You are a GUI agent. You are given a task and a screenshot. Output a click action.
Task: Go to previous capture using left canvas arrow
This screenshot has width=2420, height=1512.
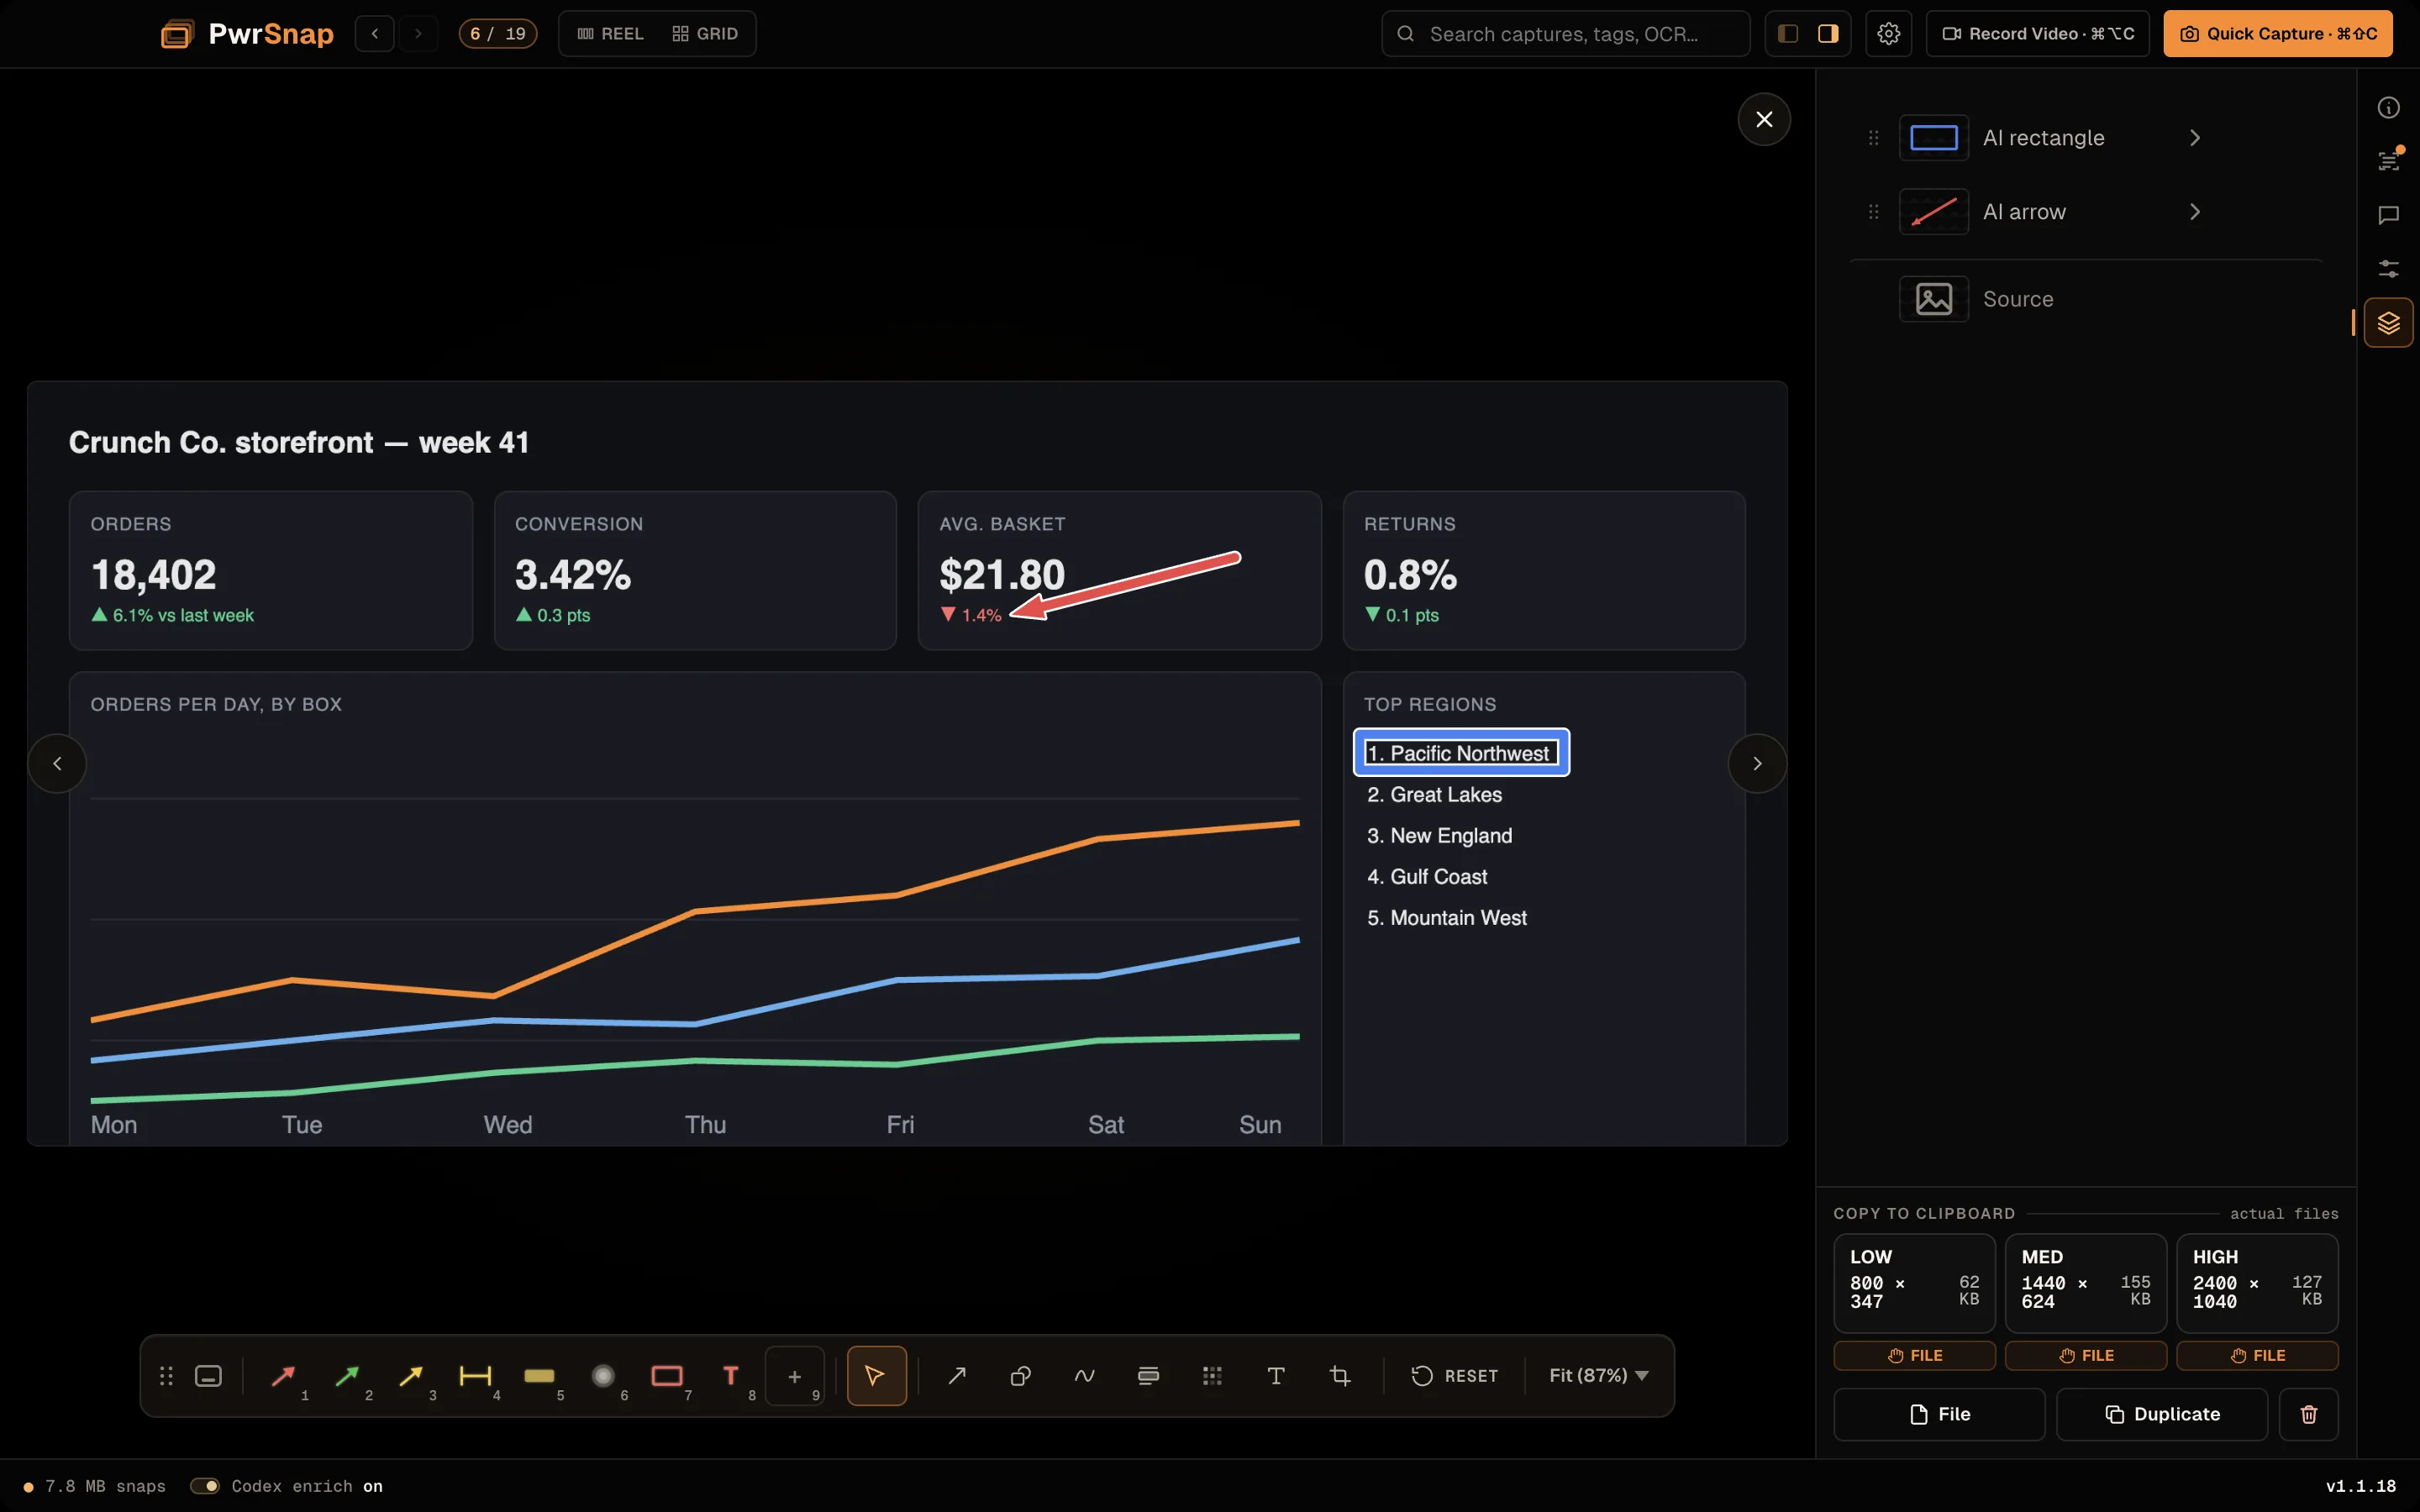57,764
